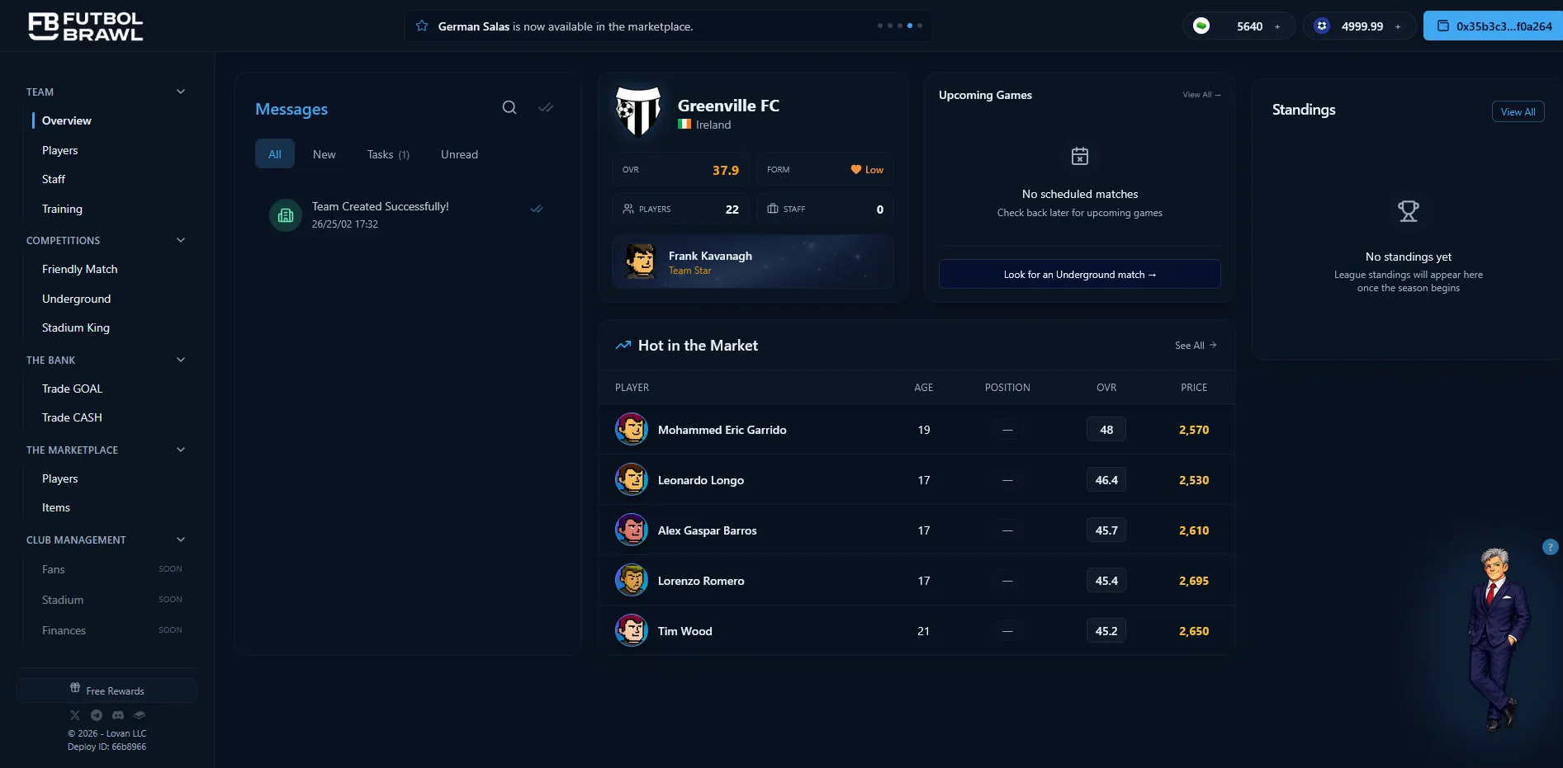Open the Discord social link icon
Image resolution: width=1563 pixels, height=768 pixels.
pos(118,715)
